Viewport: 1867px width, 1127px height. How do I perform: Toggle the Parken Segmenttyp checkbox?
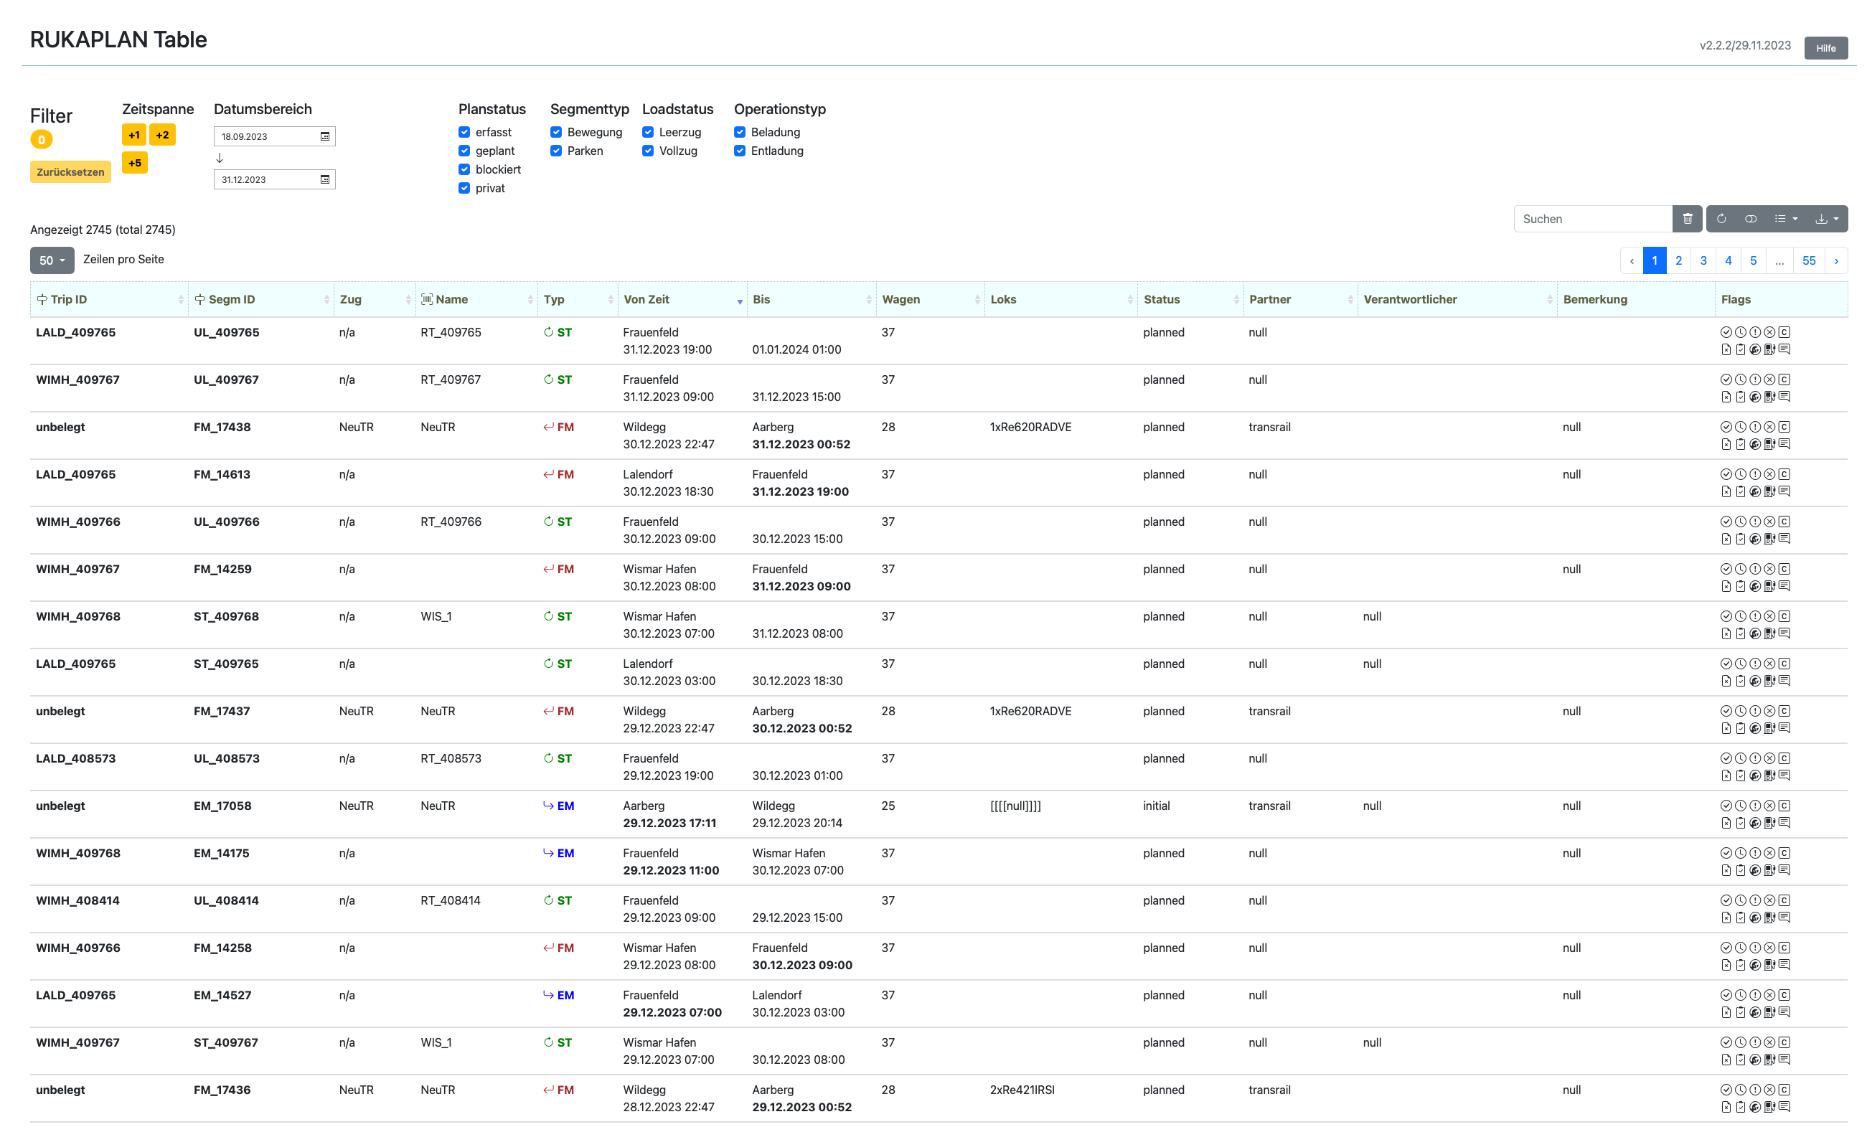(x=556, y=151)
